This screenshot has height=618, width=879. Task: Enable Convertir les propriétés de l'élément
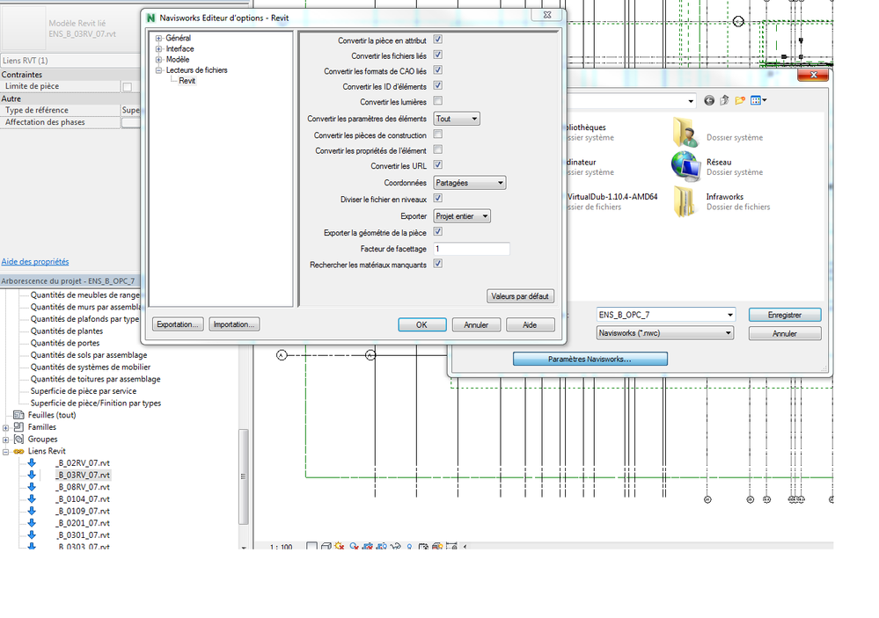[438, 149]
